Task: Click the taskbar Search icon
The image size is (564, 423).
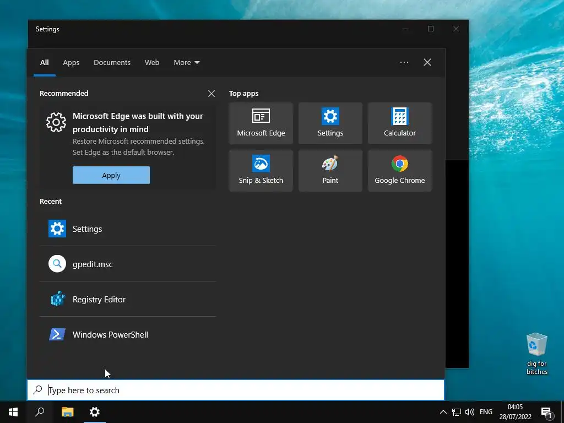Action: pyautogui.click(x=40, y=412)
